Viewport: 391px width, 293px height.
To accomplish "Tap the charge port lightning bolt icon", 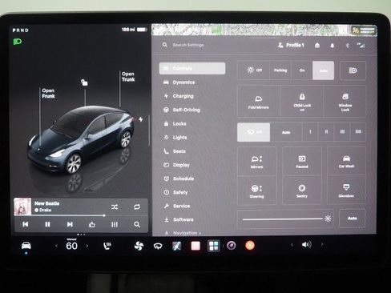I will point(141,119).
